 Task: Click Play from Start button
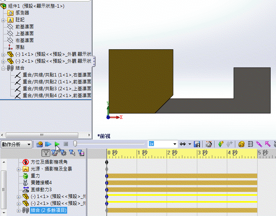(x=48, y=144)
